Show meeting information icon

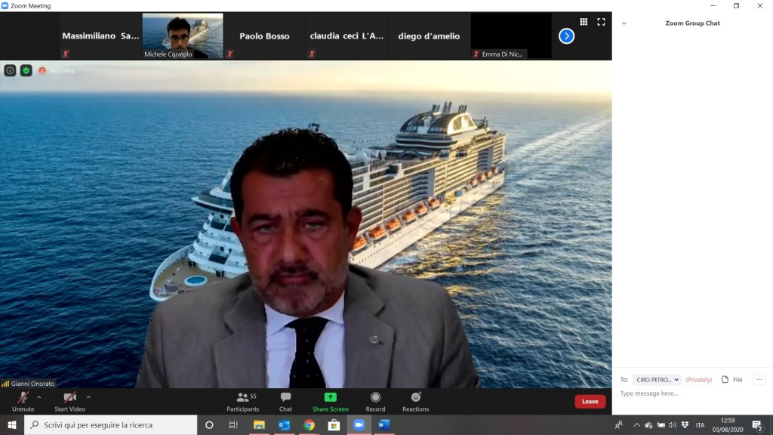pyautogui.click(x=10, y=70)
